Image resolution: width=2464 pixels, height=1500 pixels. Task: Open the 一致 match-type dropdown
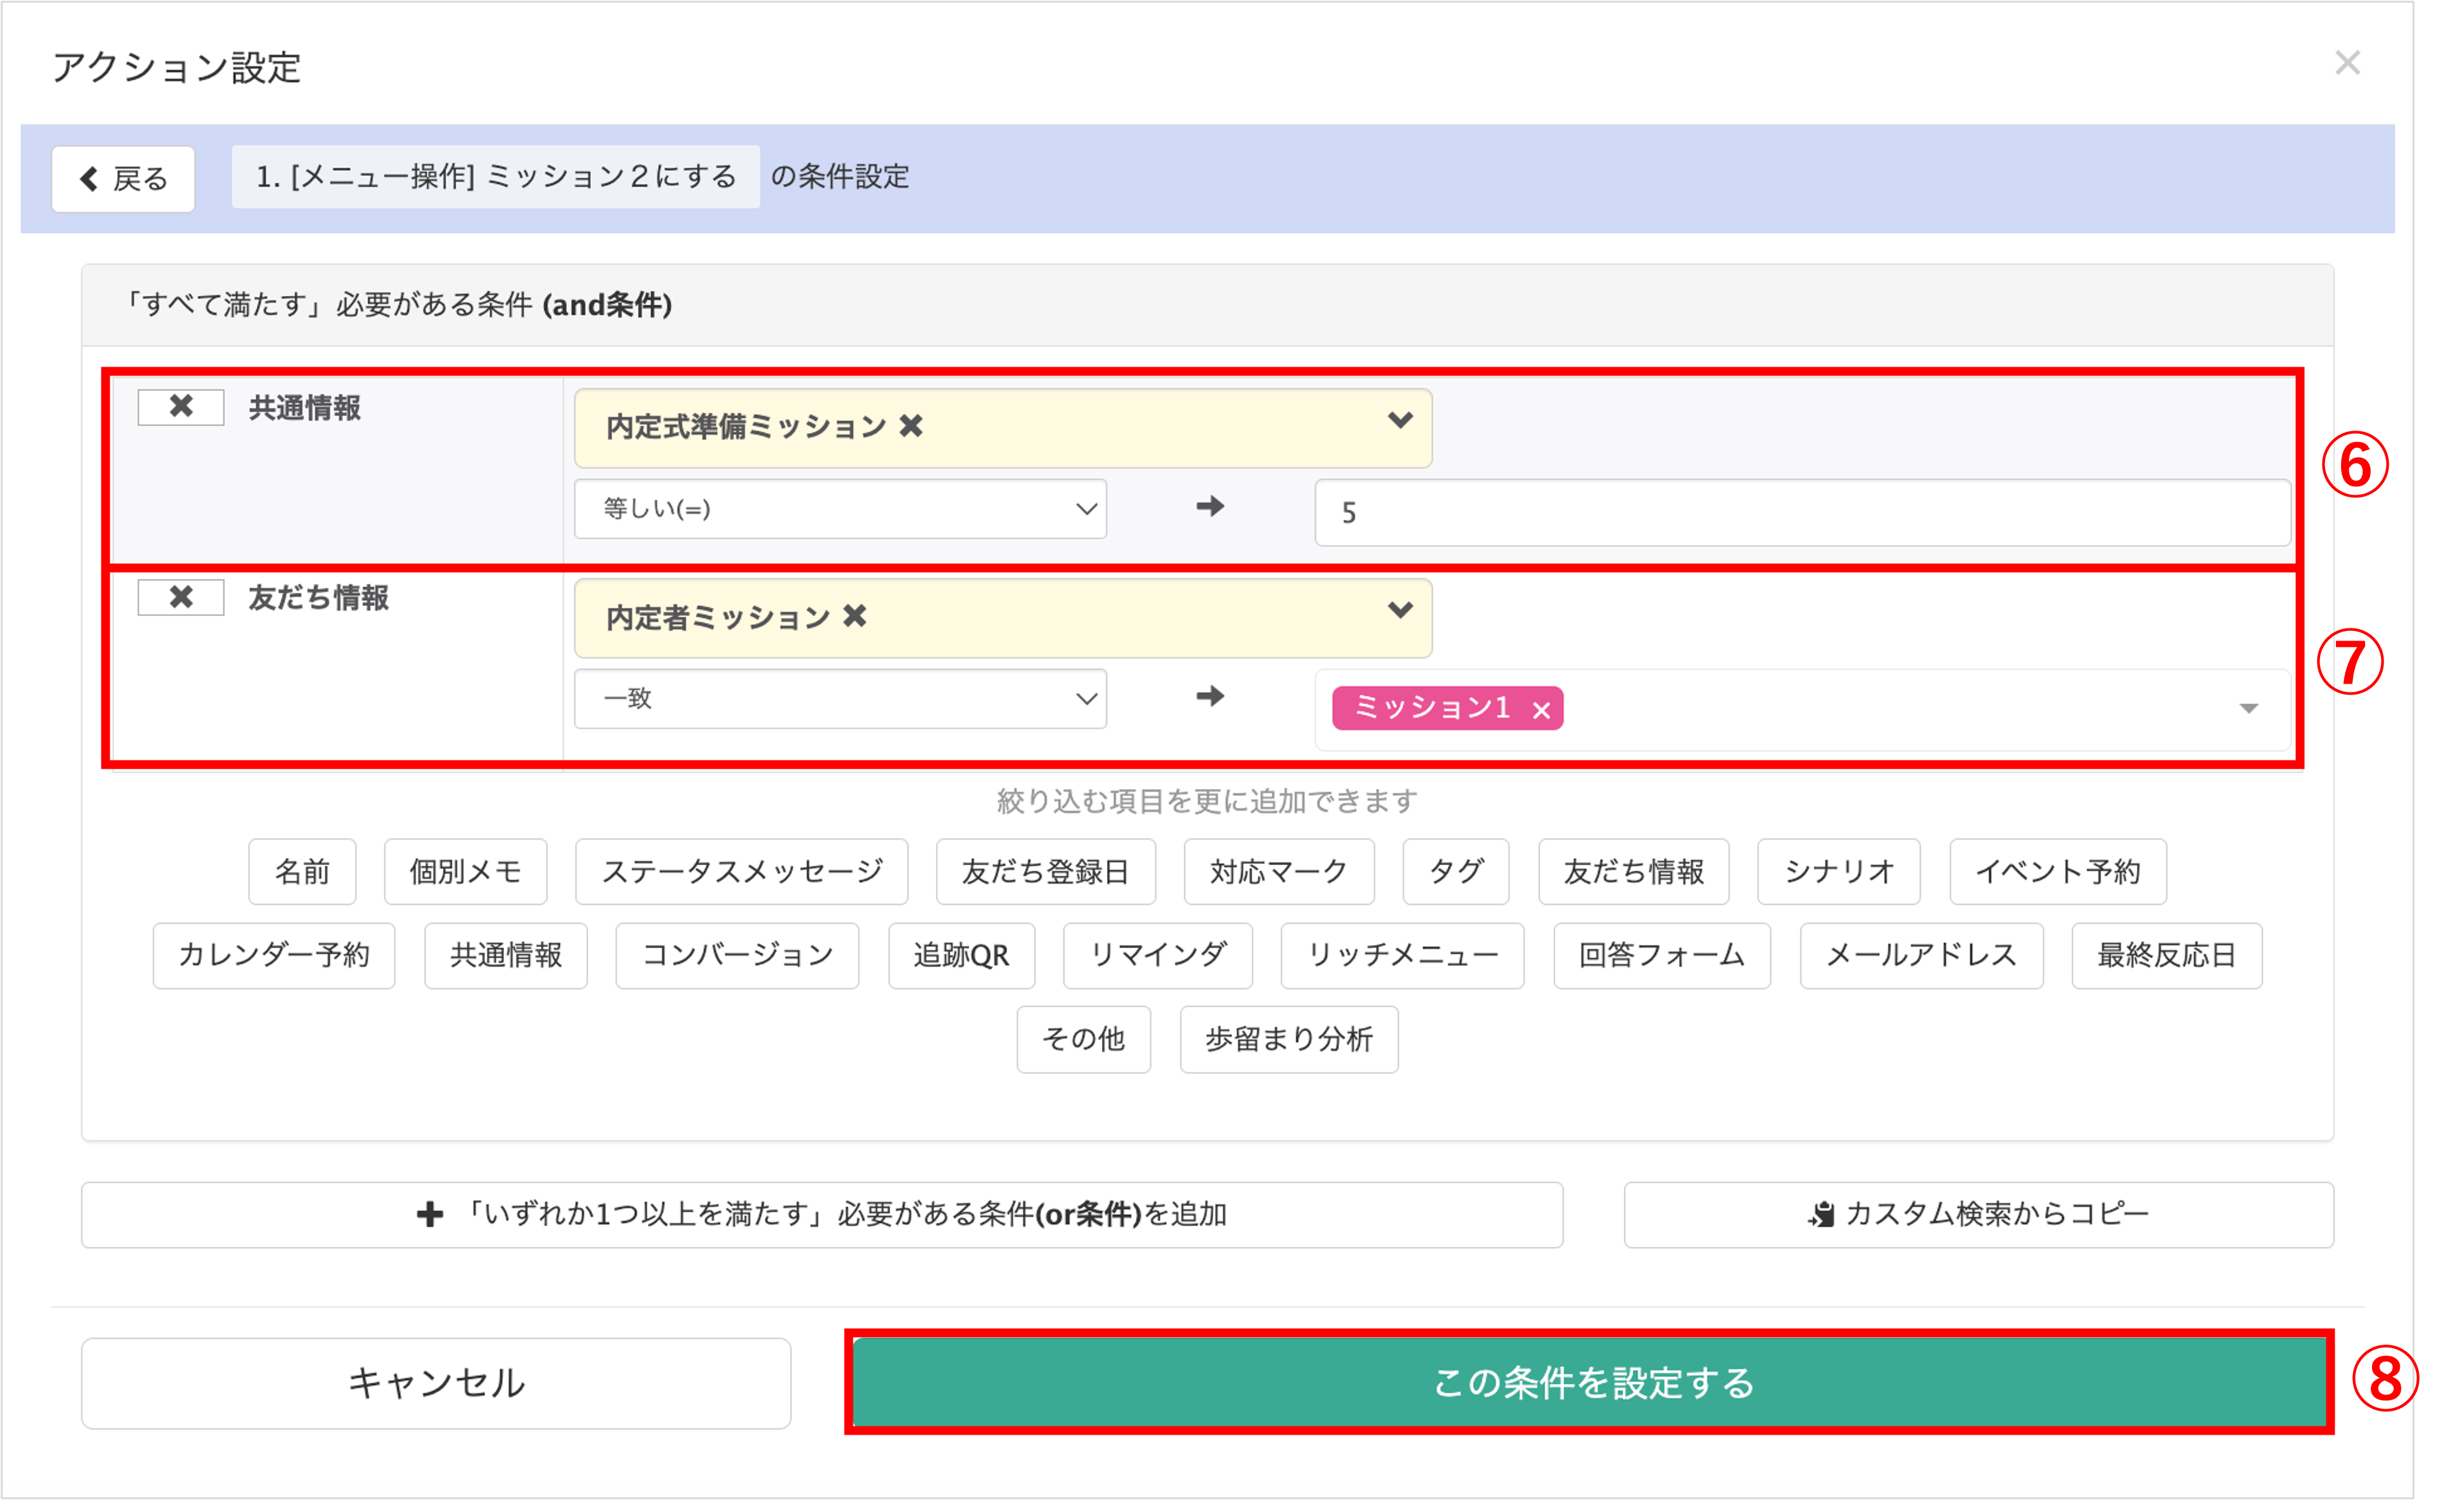[840, 698]
